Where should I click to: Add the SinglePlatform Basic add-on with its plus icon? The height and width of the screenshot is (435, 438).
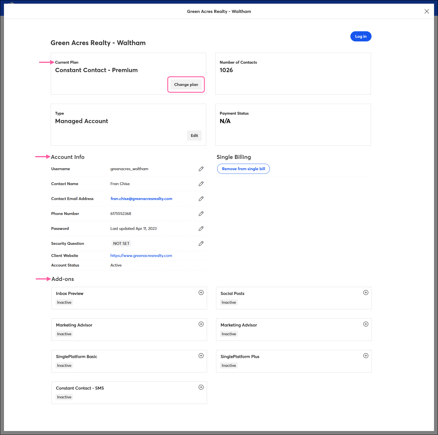click(201, 356)
